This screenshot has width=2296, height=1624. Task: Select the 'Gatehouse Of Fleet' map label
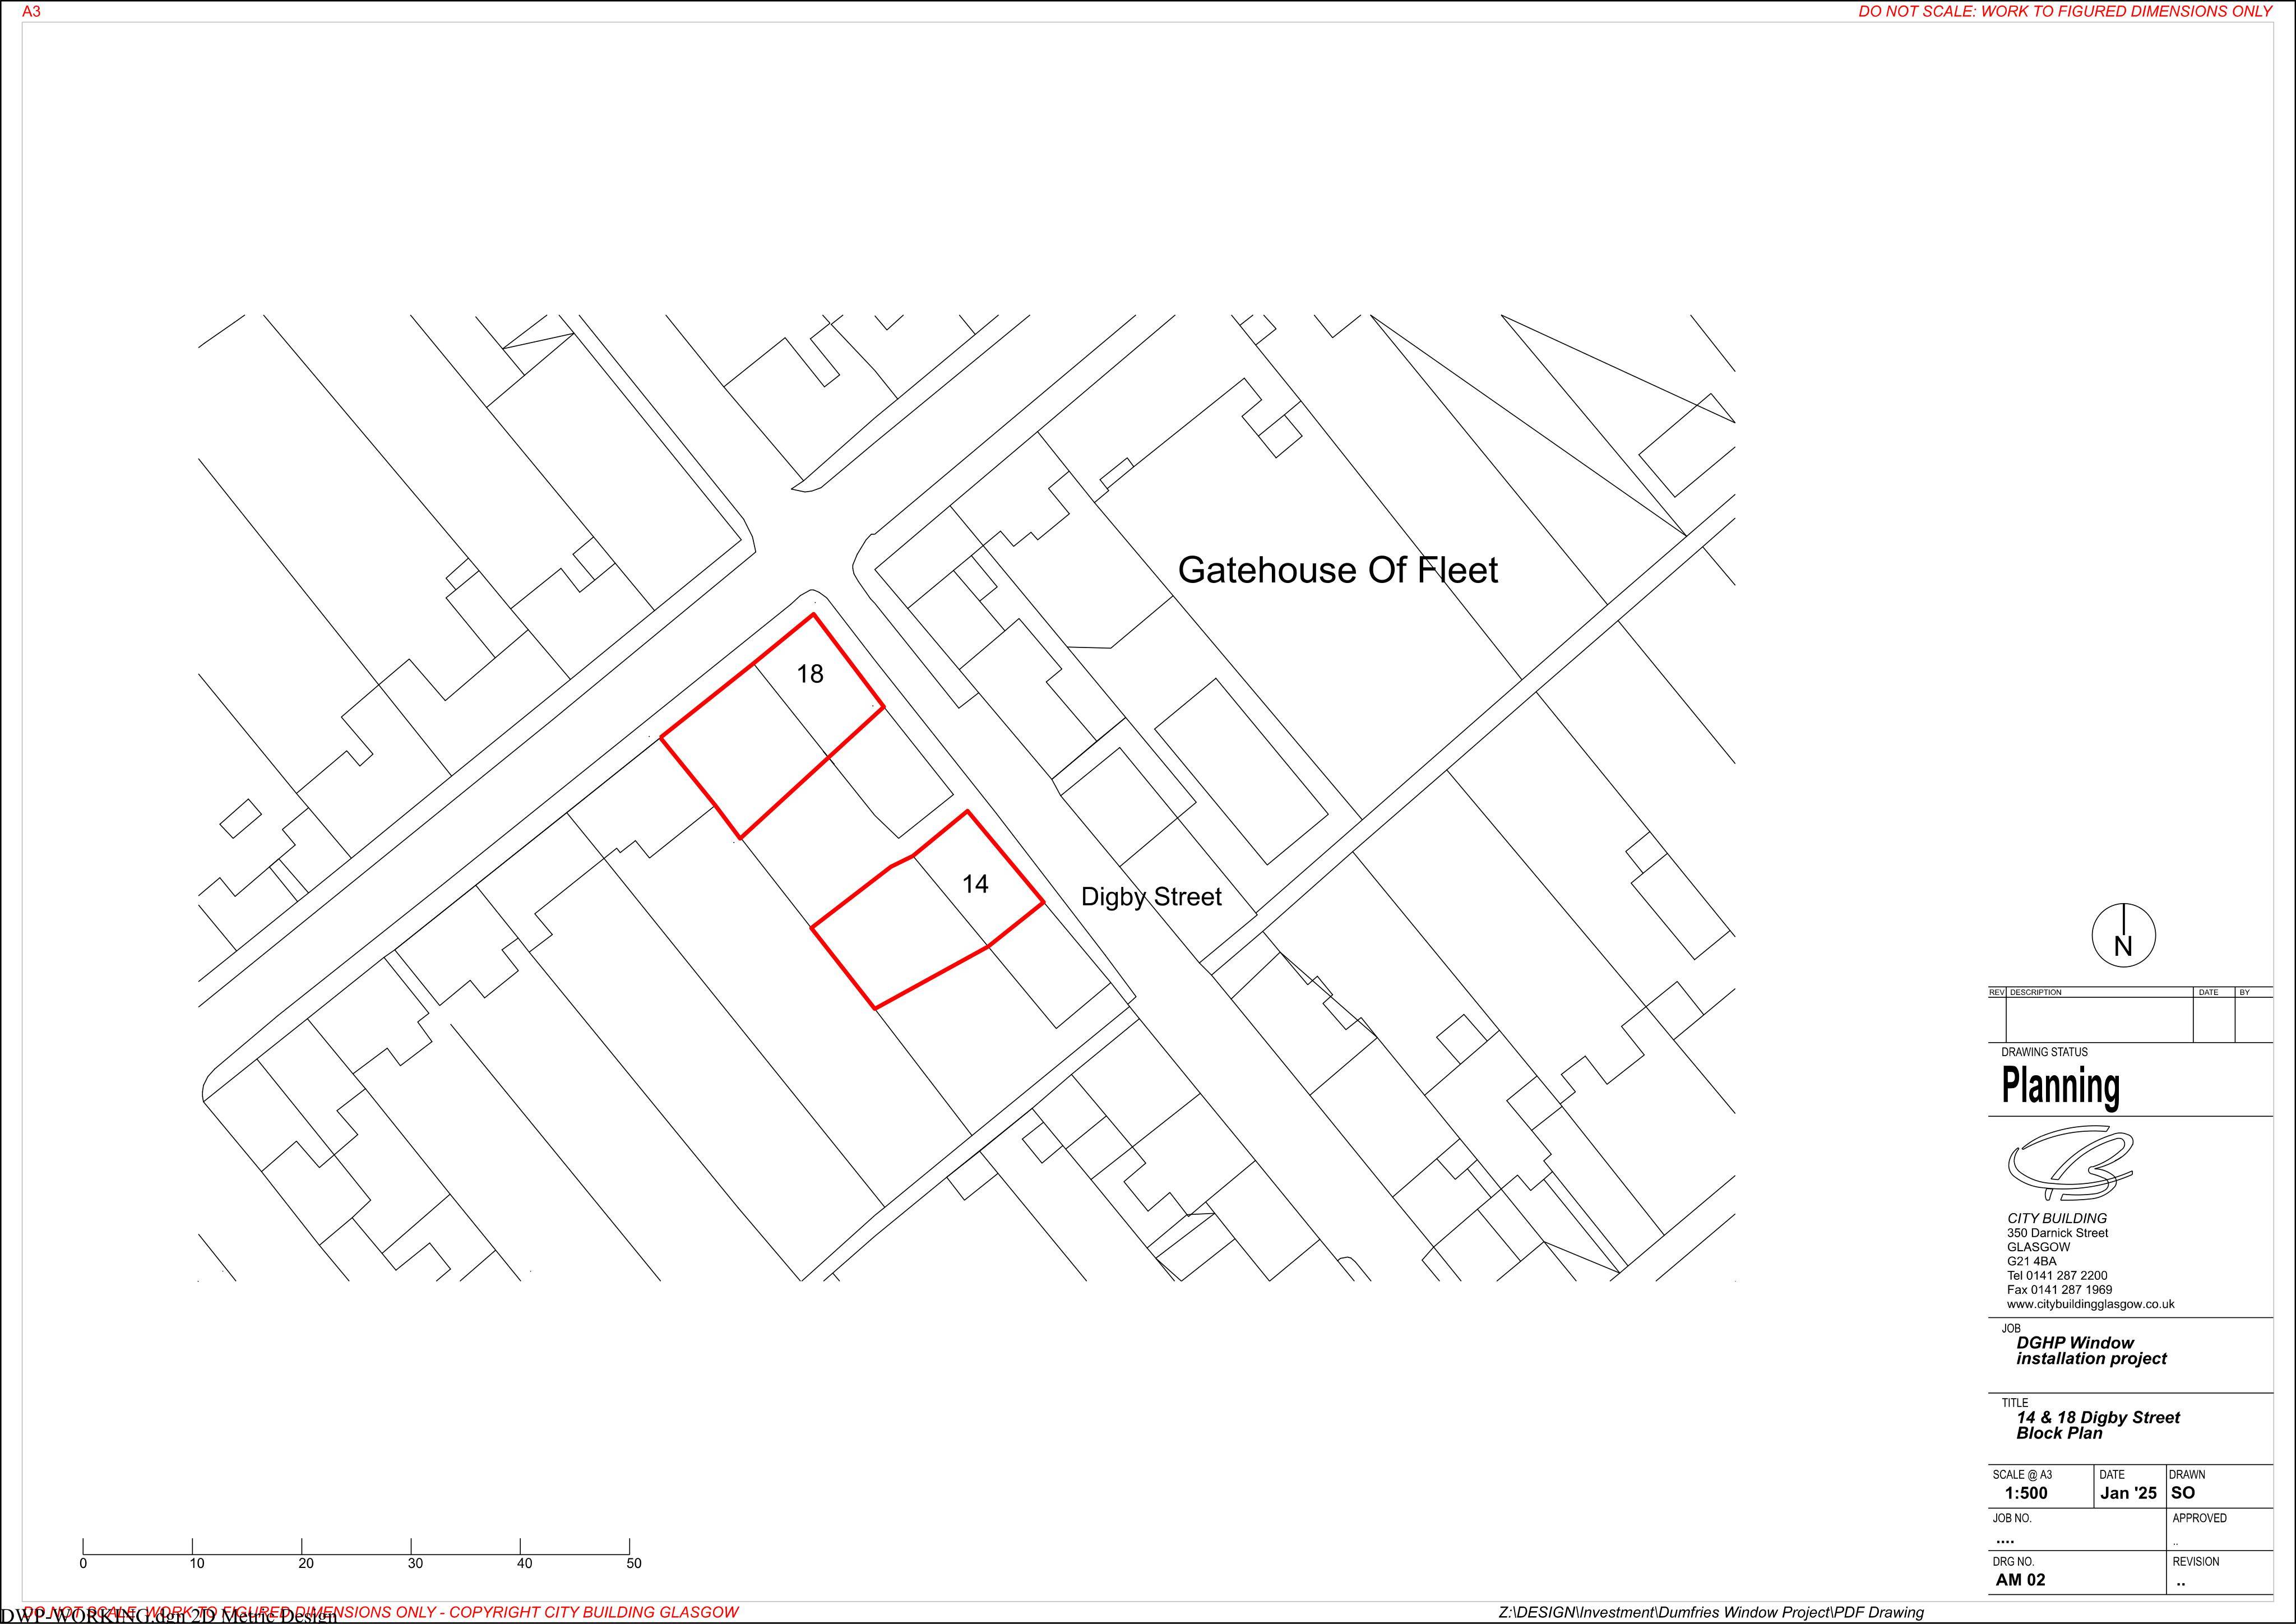1338,570
